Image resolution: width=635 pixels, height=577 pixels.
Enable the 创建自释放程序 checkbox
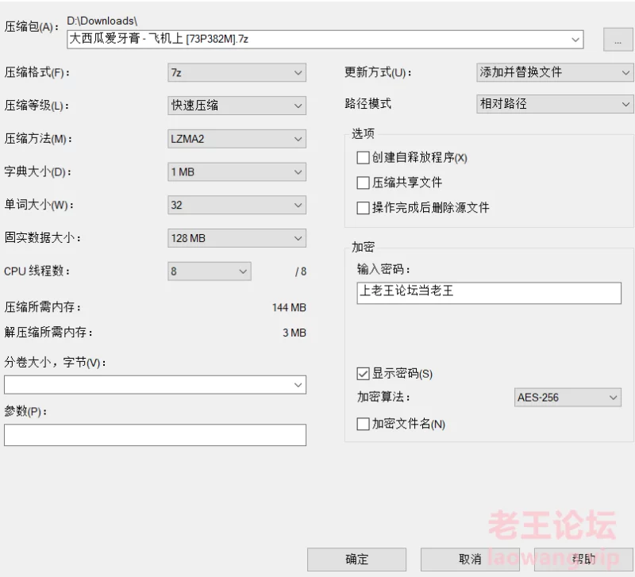pos(364,158)
